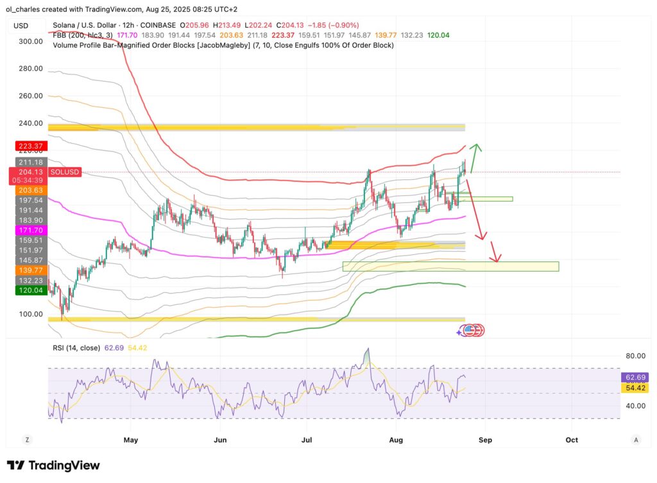The height and width of the screenshot is (483, 657).
Task: Click the Sep label on time axis
Action: [x=485, y=440]
